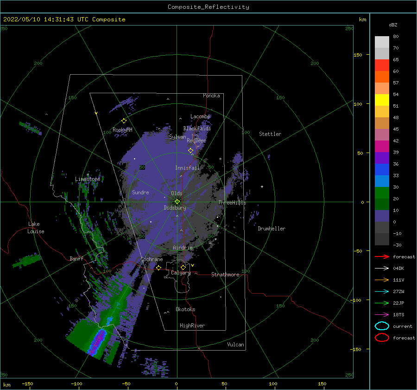Pick the yellow 51-54 dBZ swatch

(x=382, y=100)
